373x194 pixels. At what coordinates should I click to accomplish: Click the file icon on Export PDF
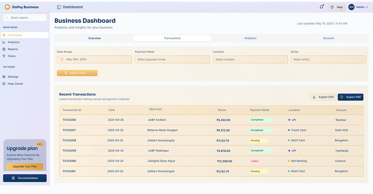pyautogui.click(x=342, y=97)
